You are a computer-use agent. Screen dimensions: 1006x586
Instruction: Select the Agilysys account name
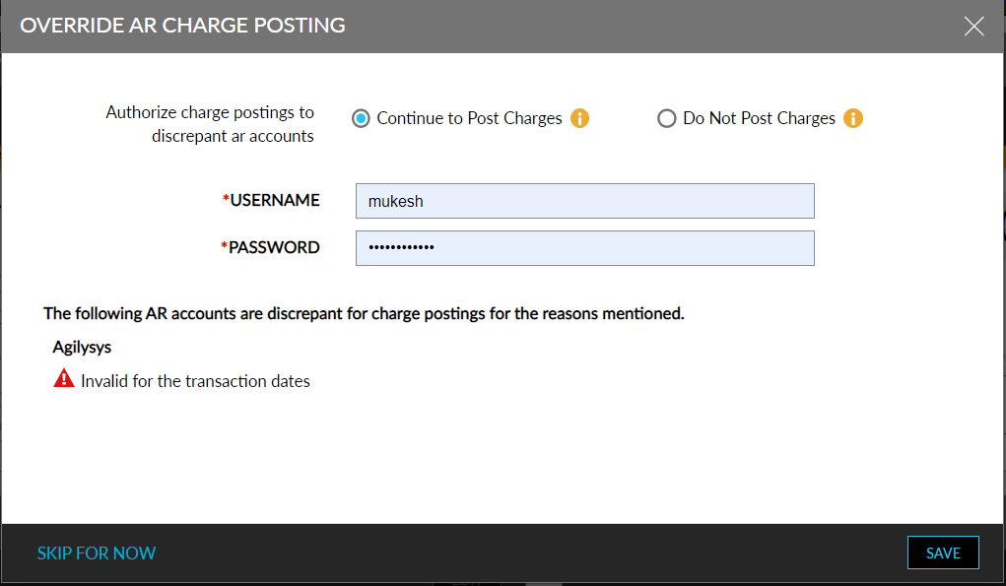click(x=83, y=347)
